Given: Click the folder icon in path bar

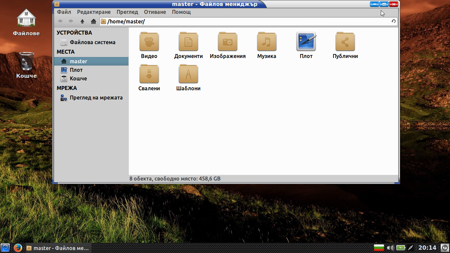Looking at the screenshot, I should point(103,21).
